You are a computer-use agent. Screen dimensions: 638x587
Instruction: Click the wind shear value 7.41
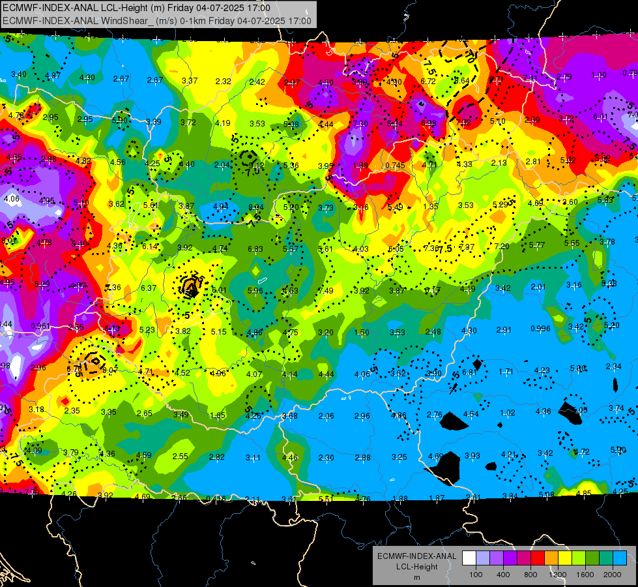[530, 78]
